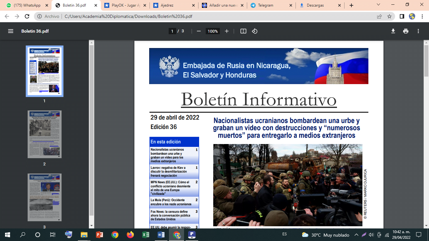Open the clock showing 10:42 a. m.
Image resolution: width=429 pixels, height=241 pixels.
click(401, 235)
